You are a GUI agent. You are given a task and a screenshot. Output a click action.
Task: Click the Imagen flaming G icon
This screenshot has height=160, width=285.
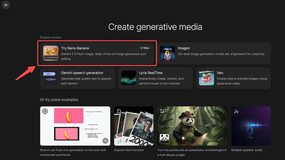tap(167, 53)
